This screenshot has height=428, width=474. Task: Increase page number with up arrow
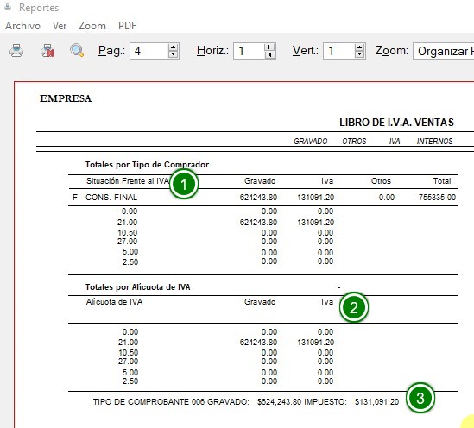[x=173, y=47]
